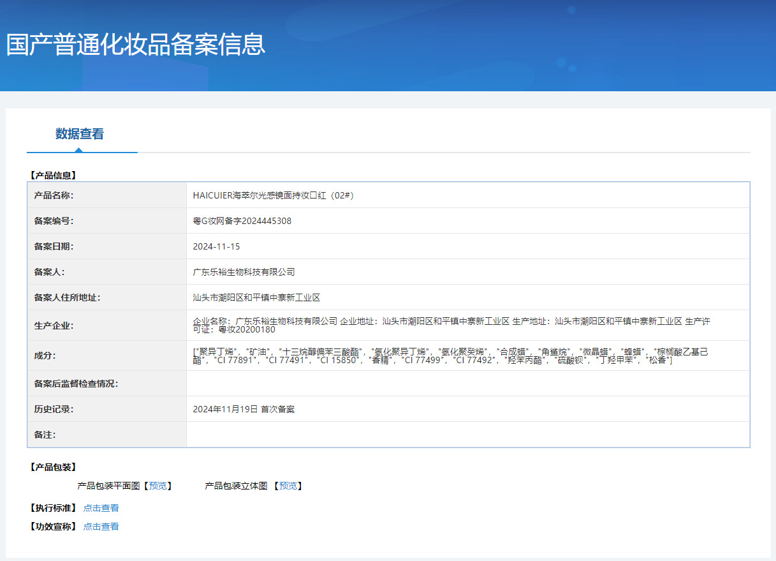Select address 汕头市潮阳区和平镇中寨新工业区 in 住所地址 row

(x=256, y=297)
